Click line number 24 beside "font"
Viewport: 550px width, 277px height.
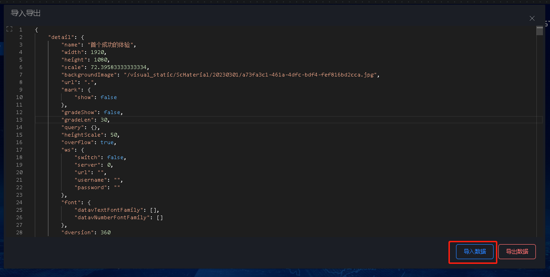pos(19,202)
